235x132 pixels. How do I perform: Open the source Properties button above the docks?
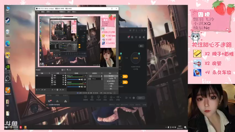[63, 70]
